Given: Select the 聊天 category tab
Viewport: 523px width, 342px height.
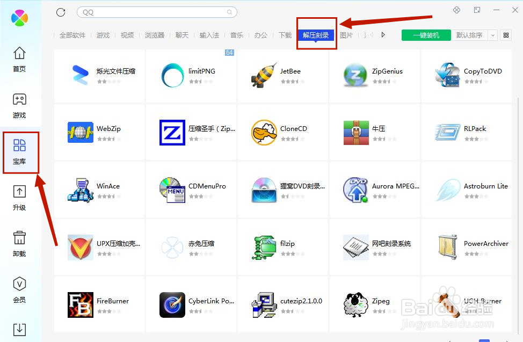Looking at the screenshot, I should [182, 35].
